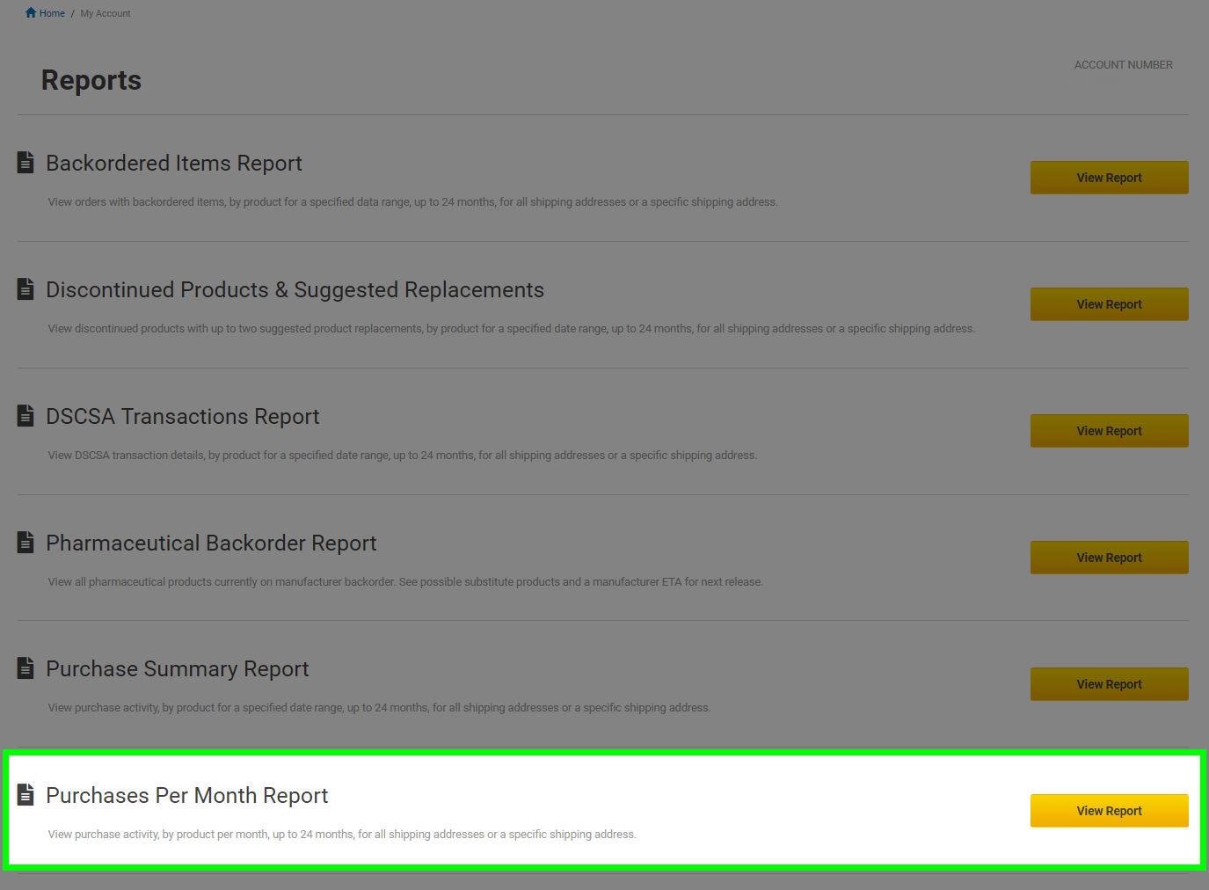Select the Purchase Summary Report title

click(x=178, y=669)
